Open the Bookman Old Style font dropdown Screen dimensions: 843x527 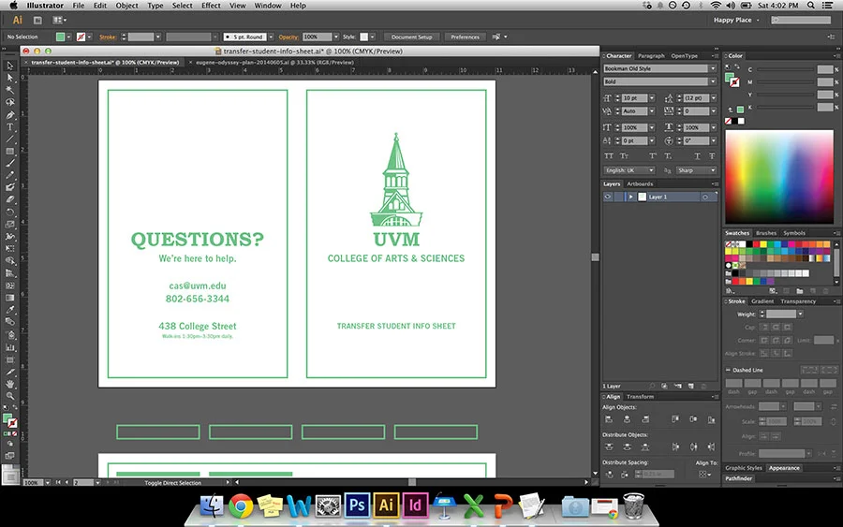tap(714, 68)
